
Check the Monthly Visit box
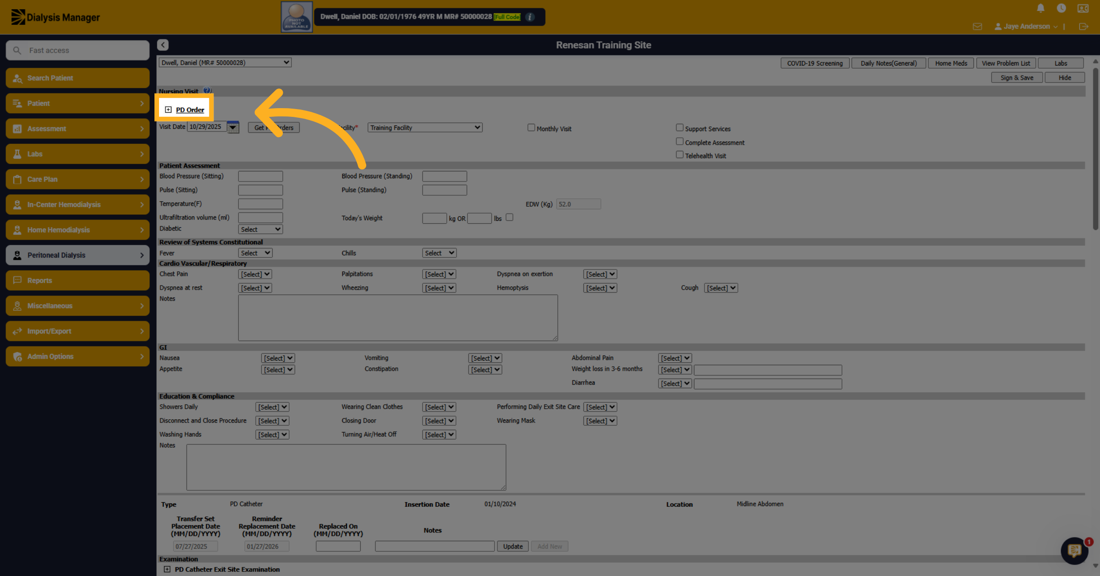[531, 128]
